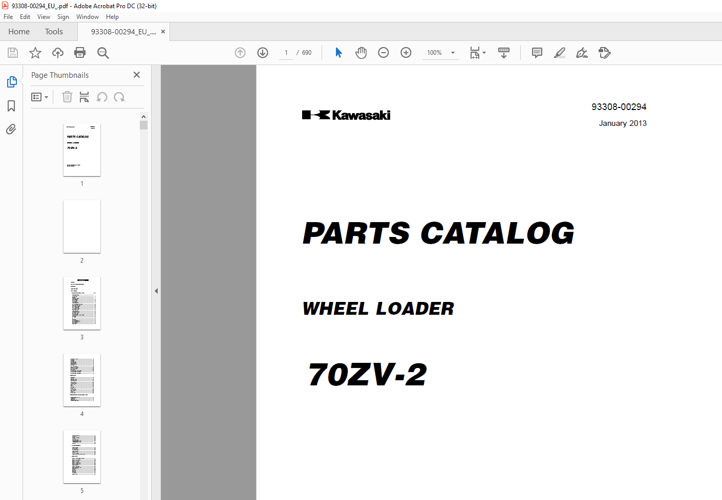Switch to the Home tab

19,32
